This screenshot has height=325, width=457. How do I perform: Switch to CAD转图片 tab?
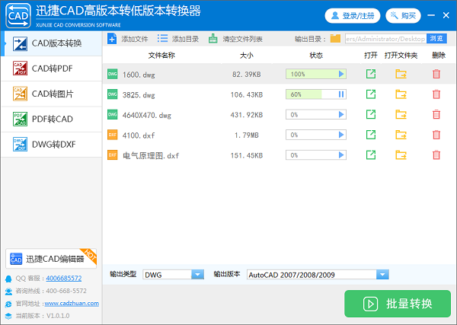(x=52, y=94)
